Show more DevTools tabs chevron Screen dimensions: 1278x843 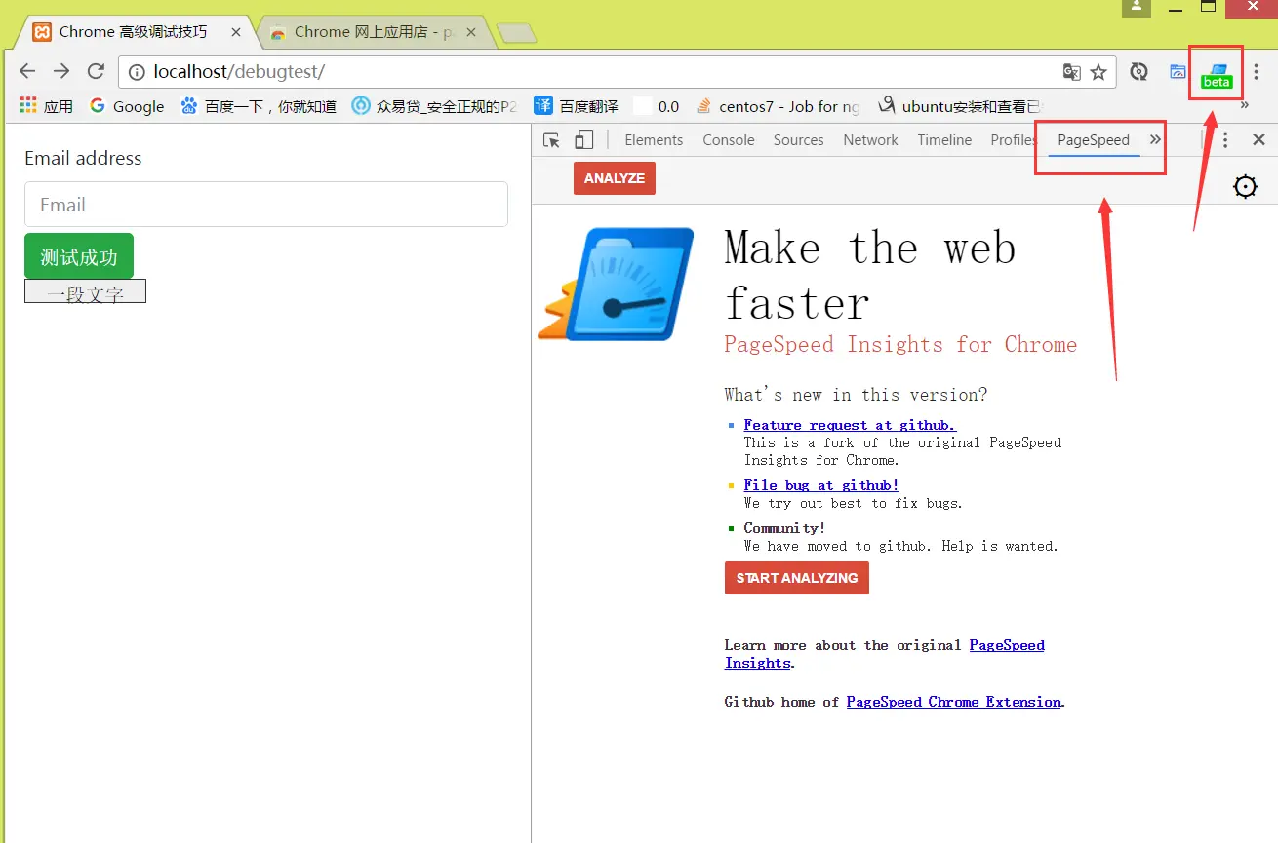[1155, 140]
